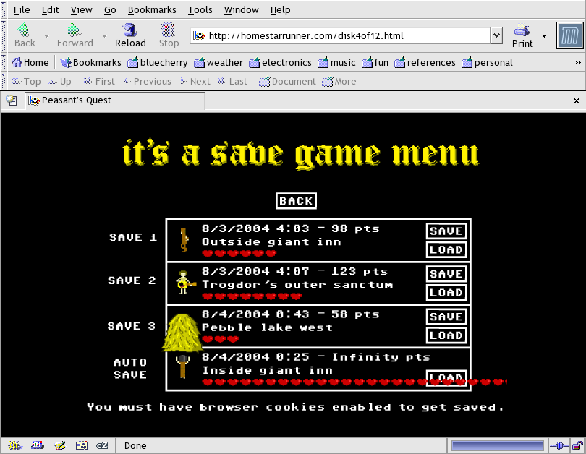Screen dimensions: 586x454
Task: Open the More menu in the site navigation bar
Action: (x=339, y=82)
